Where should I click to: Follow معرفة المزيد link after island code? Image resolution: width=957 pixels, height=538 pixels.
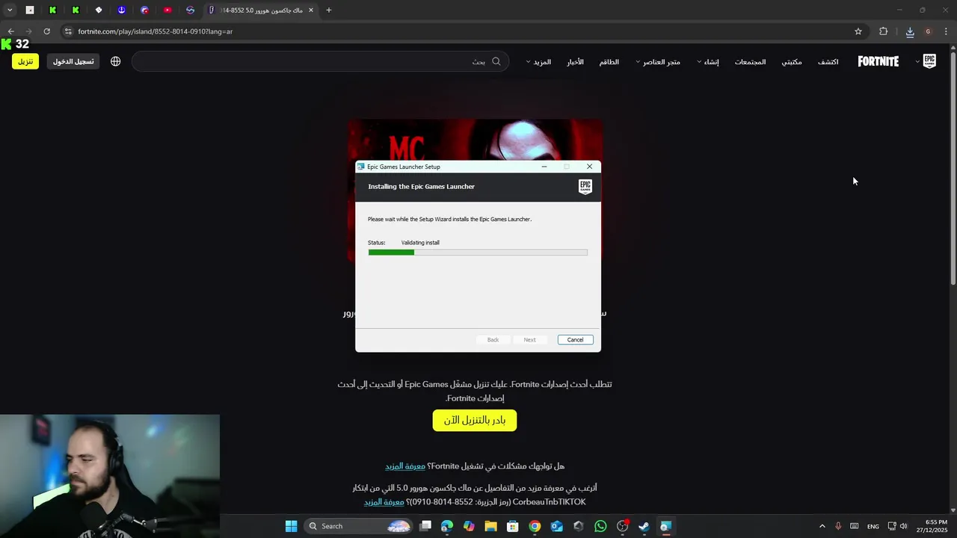pyautogui.click(x=384, y=502)
